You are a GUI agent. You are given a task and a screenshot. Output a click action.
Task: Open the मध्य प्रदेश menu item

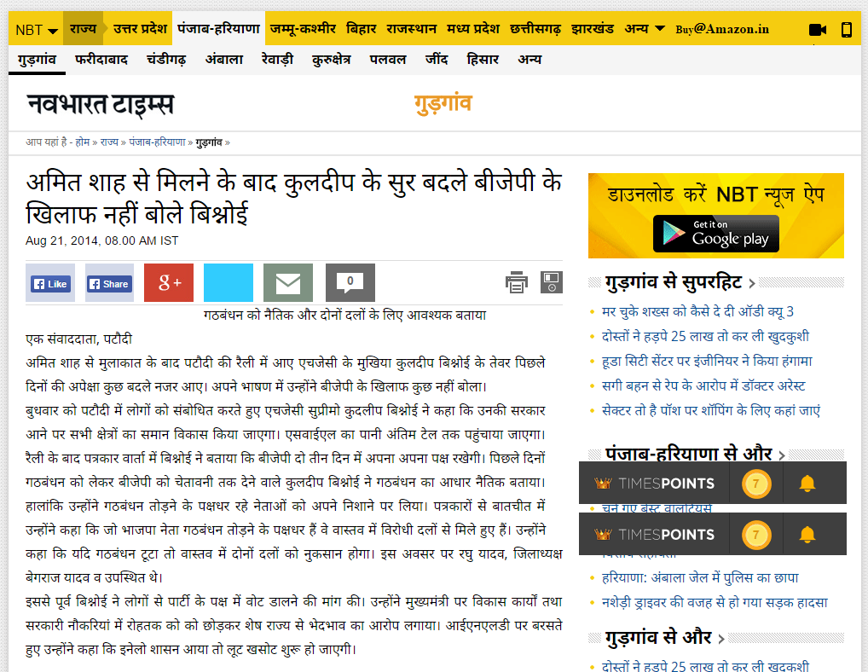(473, 29)
